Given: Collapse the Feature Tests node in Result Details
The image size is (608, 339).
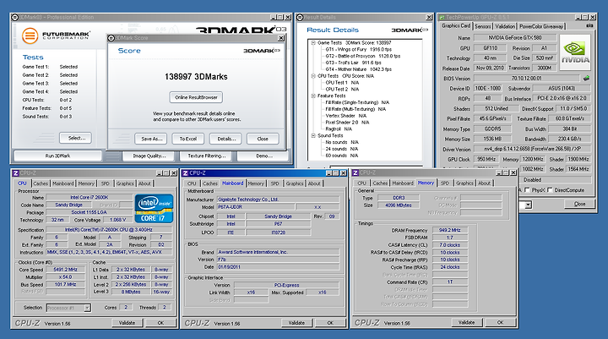Looking at the screenshot, I should click(x=313, y=96).
